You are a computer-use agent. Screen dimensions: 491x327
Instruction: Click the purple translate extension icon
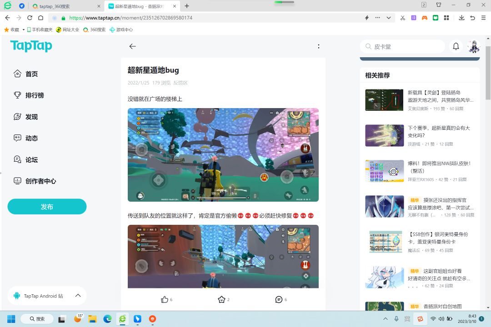[414, 18]
